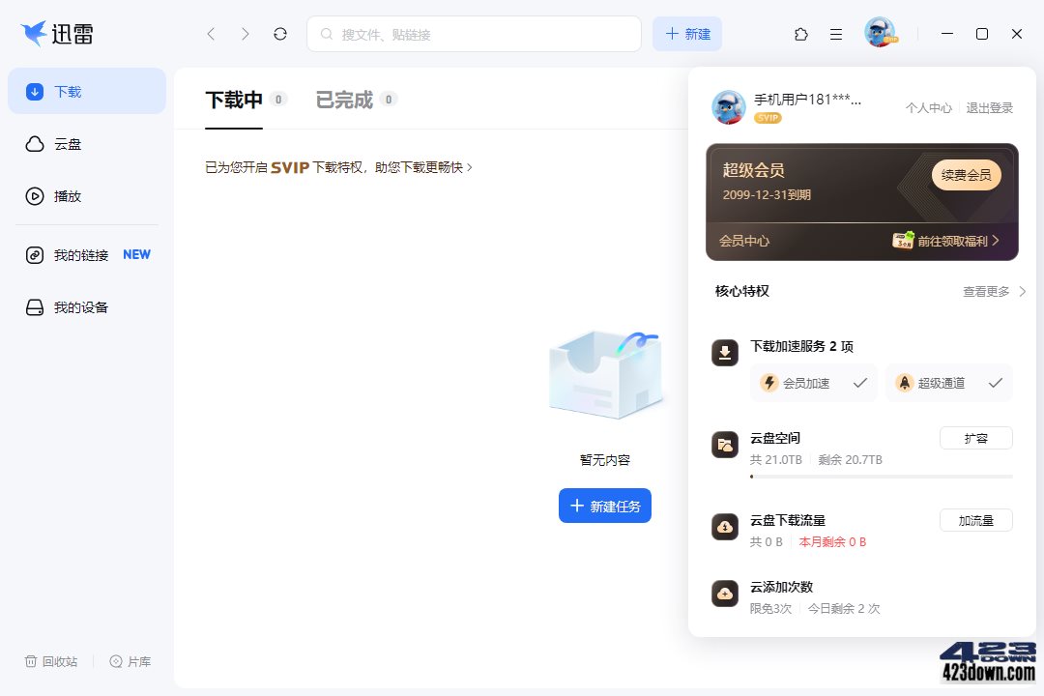The height and width of the screenshot is (696, 1044).
Task: Click the 云盘空间 folder icon
Action: click(725, 445)
